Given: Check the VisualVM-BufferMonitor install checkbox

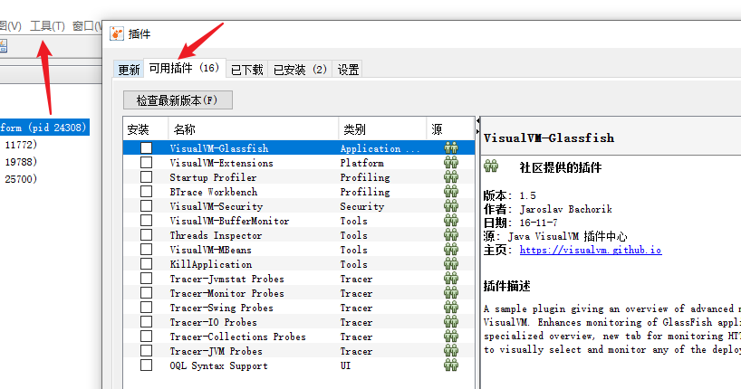Looking at the screenshot, I should 146,221.
